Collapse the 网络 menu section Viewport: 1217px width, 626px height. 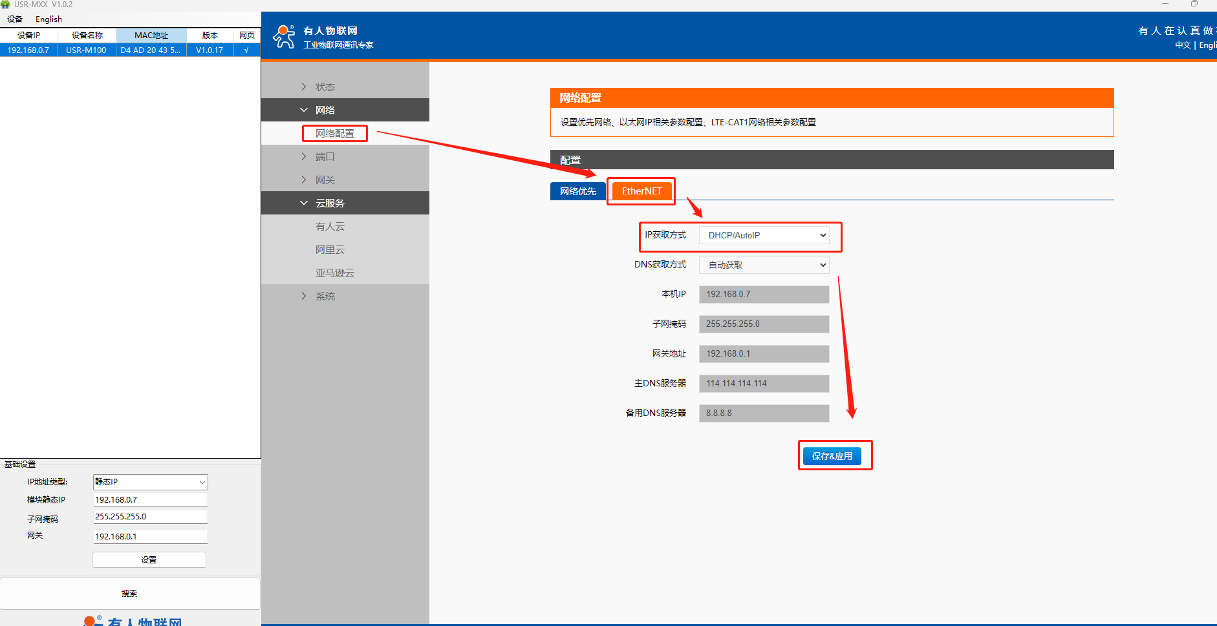[x=325, y=110]
